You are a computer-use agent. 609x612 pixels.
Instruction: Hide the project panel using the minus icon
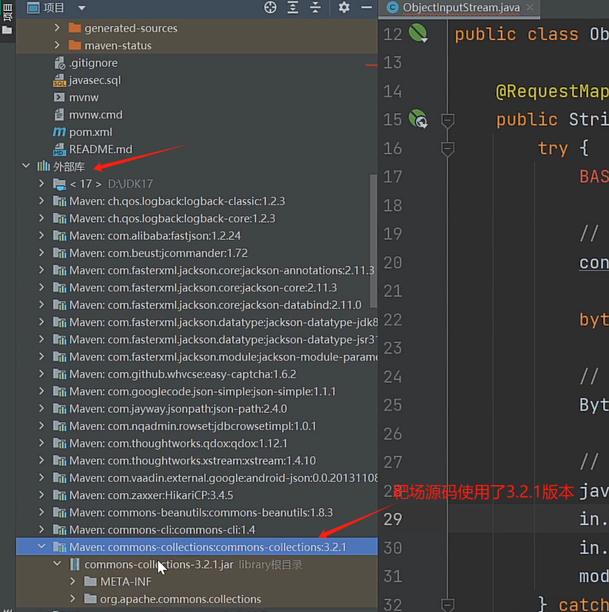pyautogui.click(x=365, y=8)
